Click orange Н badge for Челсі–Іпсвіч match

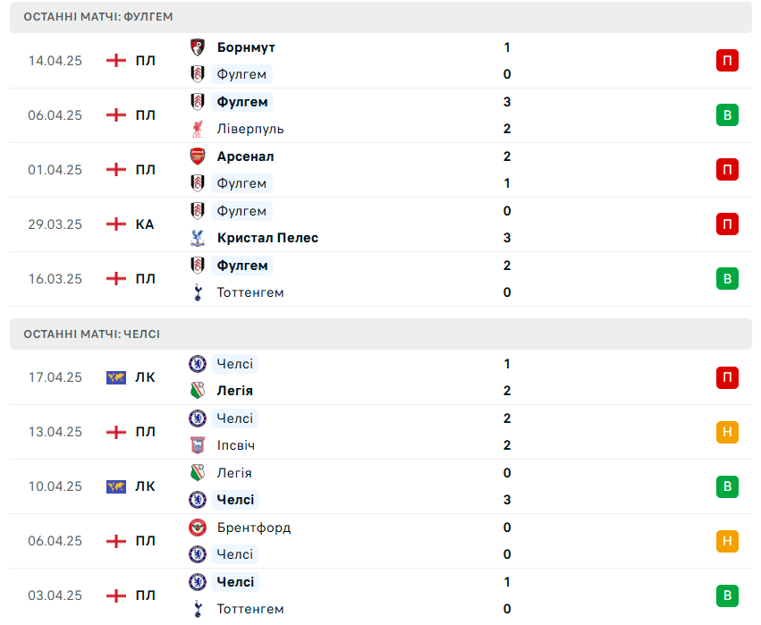727,432
